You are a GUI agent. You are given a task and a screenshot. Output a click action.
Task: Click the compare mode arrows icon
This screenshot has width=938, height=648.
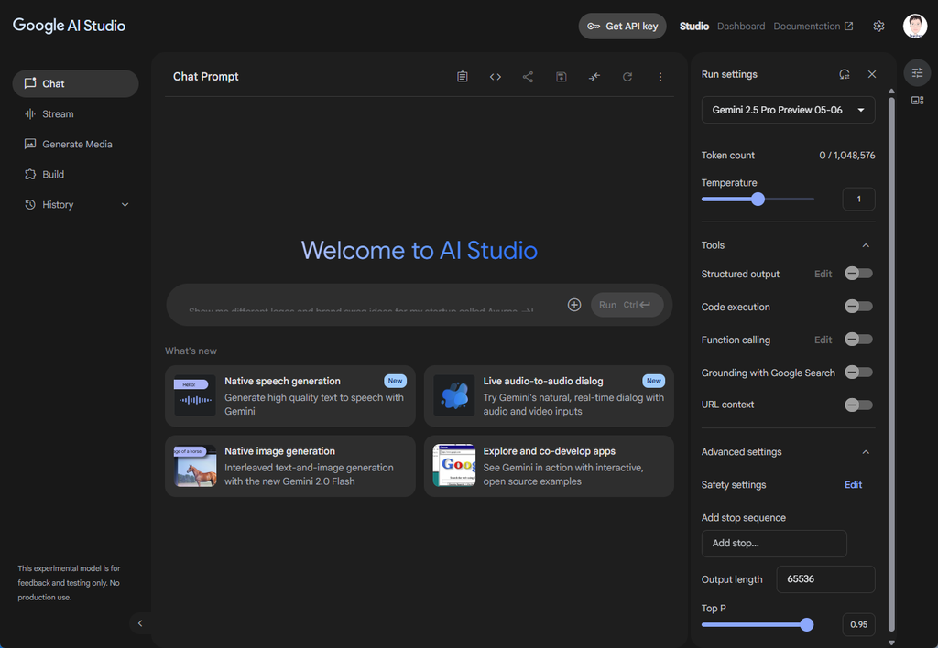594,77
